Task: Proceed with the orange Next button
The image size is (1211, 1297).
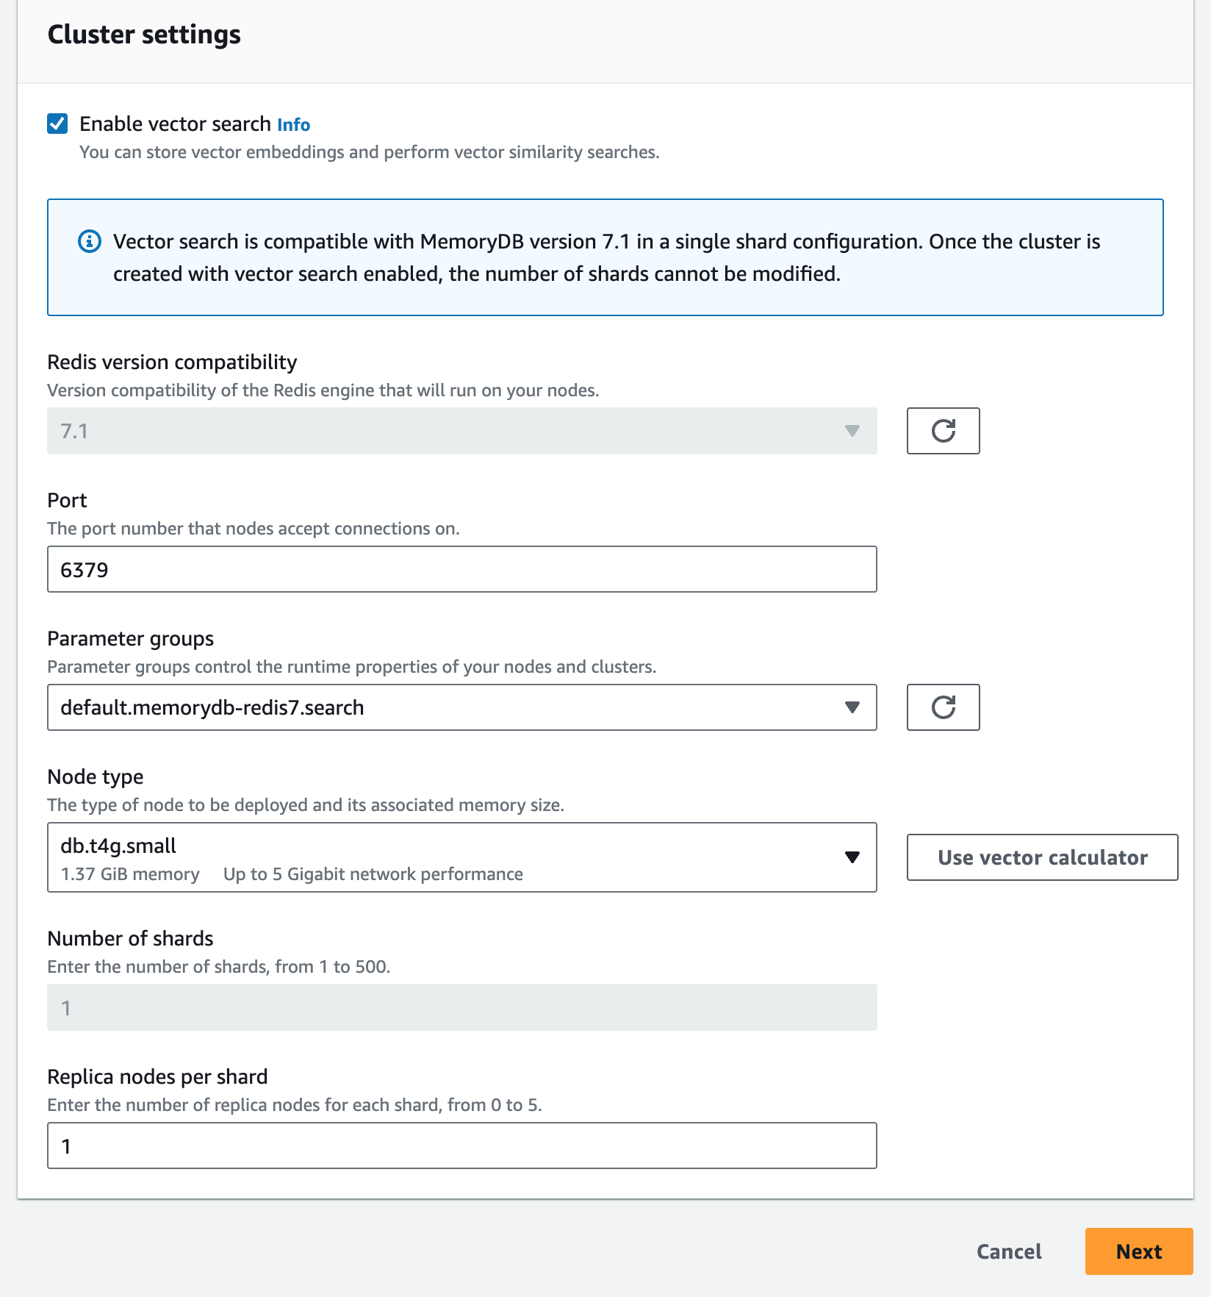Action: (1139, 1251)
